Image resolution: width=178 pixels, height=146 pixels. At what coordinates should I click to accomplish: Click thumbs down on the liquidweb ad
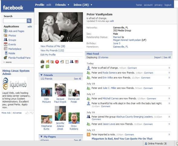[x=32, y=113]
